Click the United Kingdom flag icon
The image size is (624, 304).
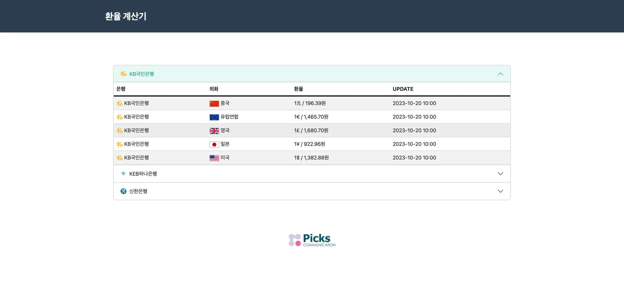pos(214,131)
